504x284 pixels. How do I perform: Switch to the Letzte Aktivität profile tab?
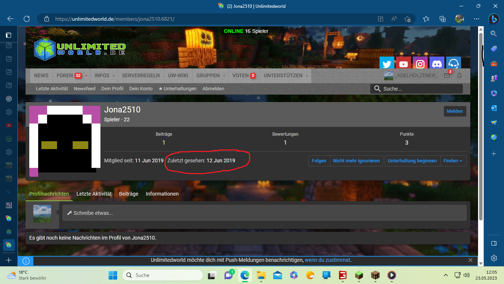click(x=94, y=194)
